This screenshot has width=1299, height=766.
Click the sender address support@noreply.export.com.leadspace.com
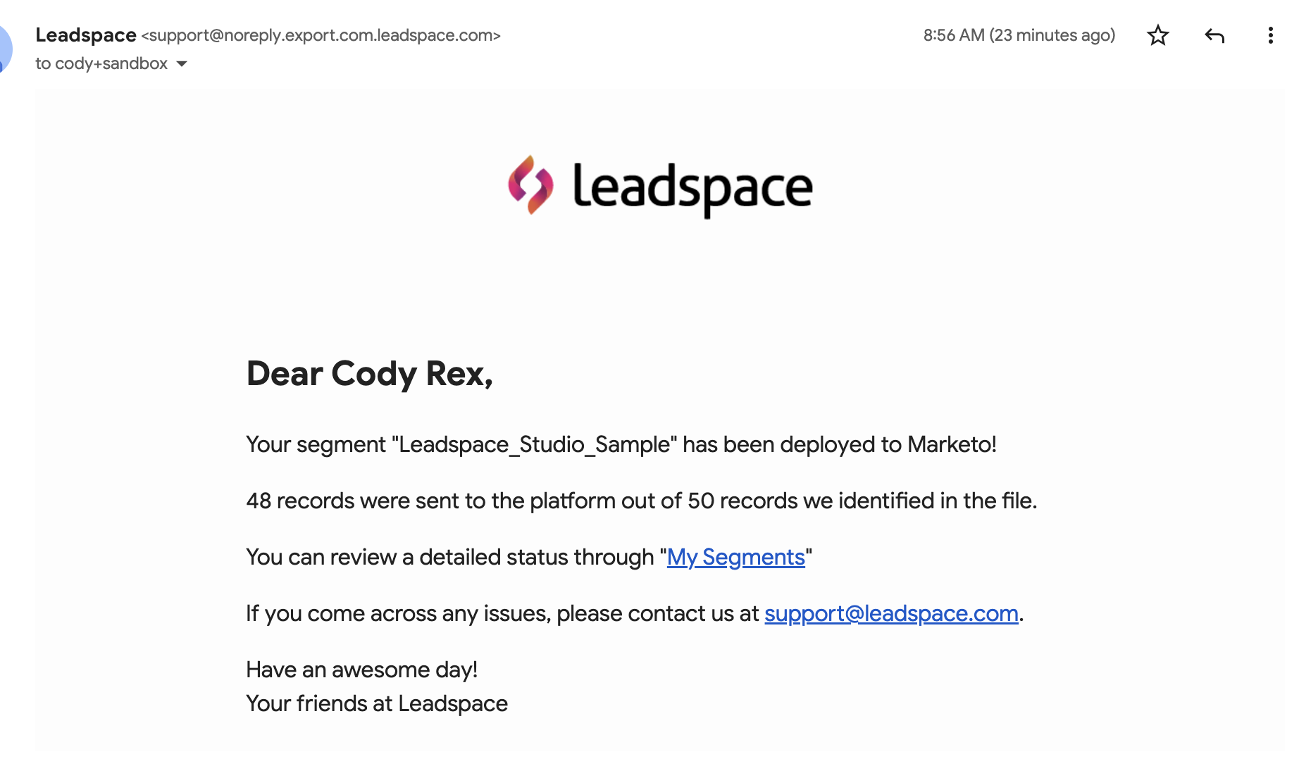(x=321, y=35)
